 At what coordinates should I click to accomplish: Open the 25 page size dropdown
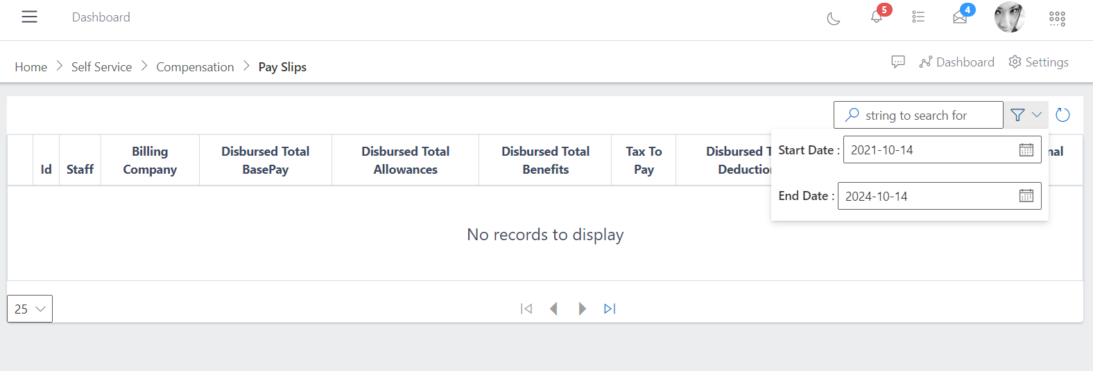coord(30,309)
